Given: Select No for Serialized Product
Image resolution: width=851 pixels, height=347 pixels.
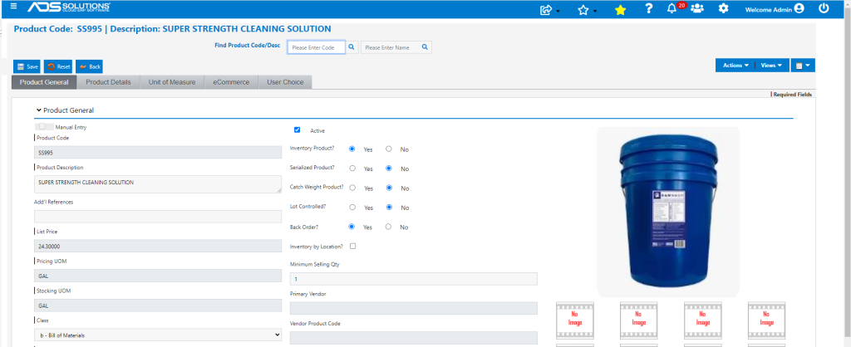Looking at the screenshot, I should pos(389,168).
